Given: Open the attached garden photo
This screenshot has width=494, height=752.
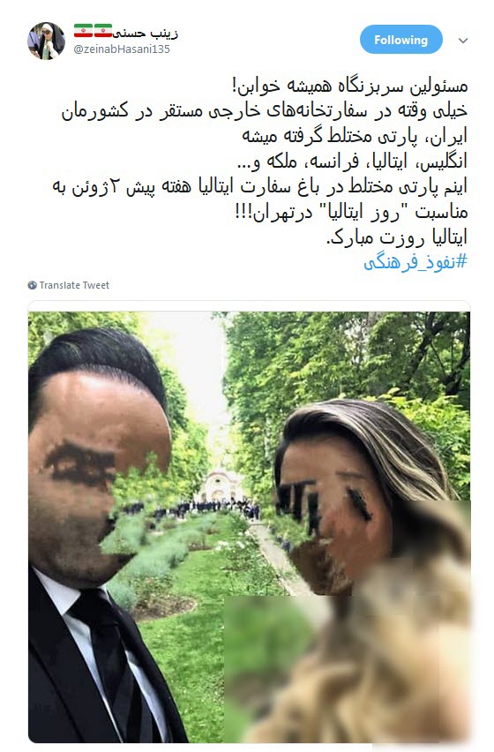Looking at the screenshot, I should [249, 527].
